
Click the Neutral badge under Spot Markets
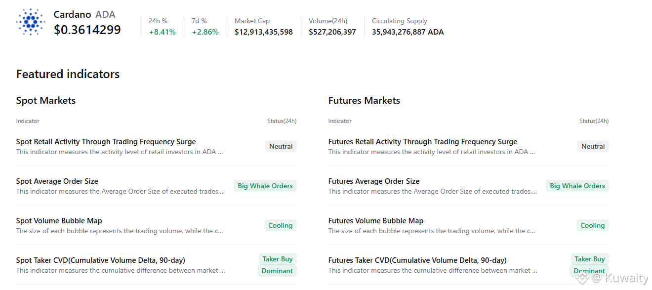click(x=281, y=146)
